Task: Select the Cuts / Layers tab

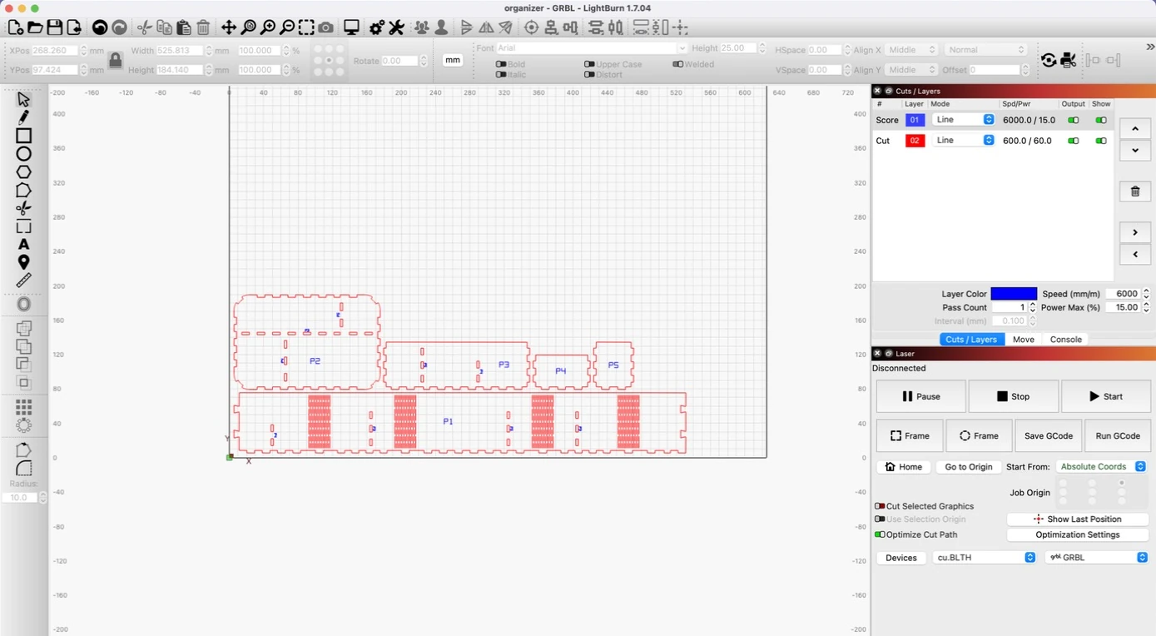Action: [971, 340]
